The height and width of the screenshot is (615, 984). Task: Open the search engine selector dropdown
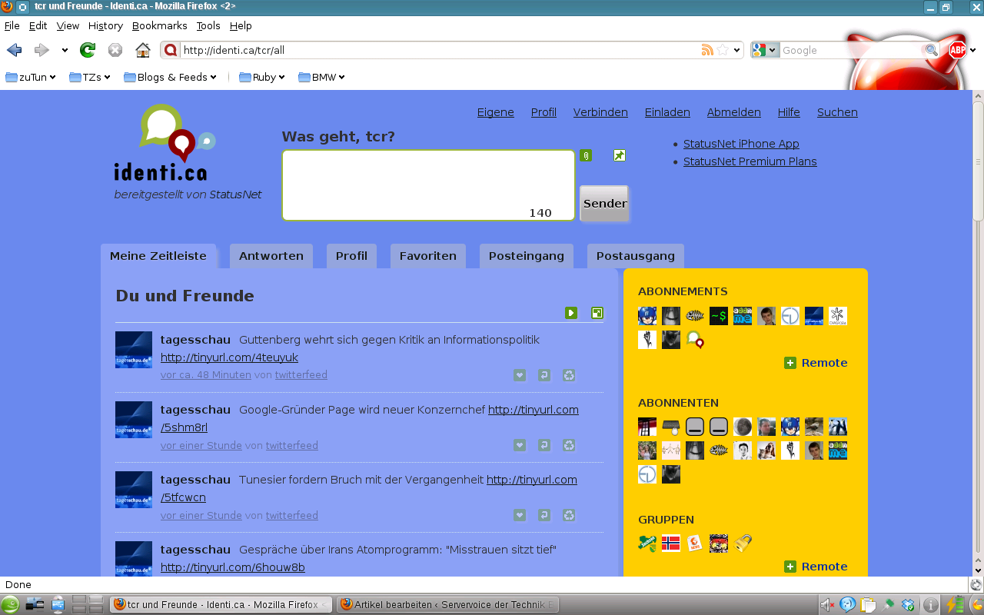[765, 50]
